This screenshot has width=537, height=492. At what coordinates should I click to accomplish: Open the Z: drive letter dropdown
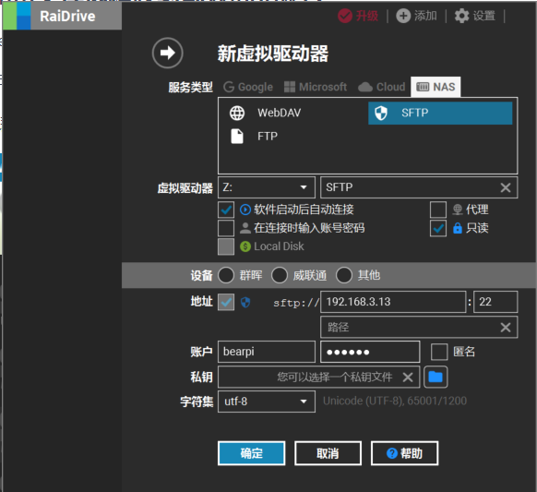pos(267,187)
